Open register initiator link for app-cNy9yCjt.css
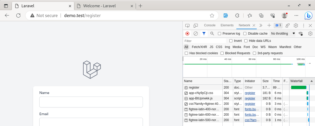 250,93
